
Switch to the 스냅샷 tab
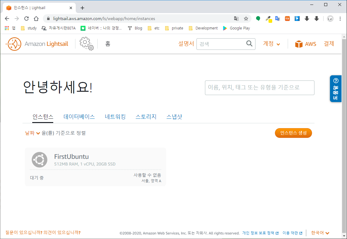pyautogui.click(x=174, y=117)
